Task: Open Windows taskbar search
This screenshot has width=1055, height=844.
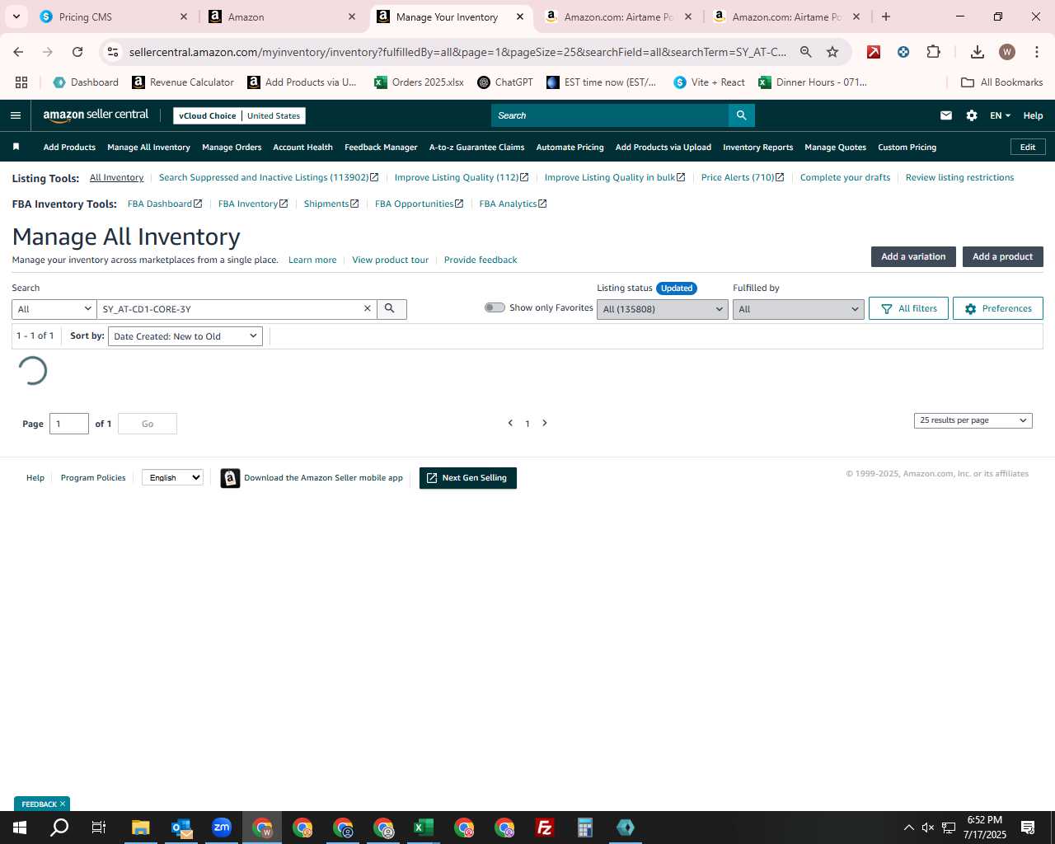Action: 59,828
